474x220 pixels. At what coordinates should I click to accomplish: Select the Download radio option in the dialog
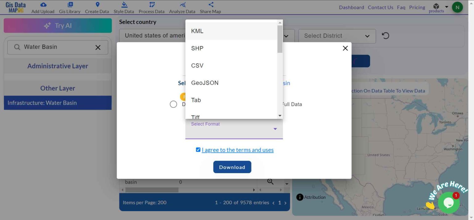click(x=173, y=104)
